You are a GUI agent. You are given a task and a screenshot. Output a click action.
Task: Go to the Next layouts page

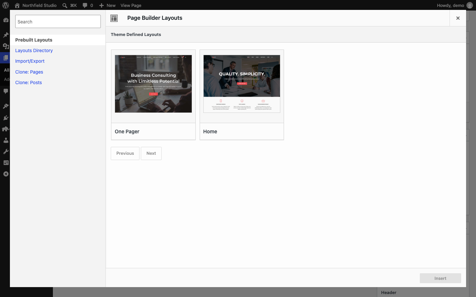[x=151, y=153]
